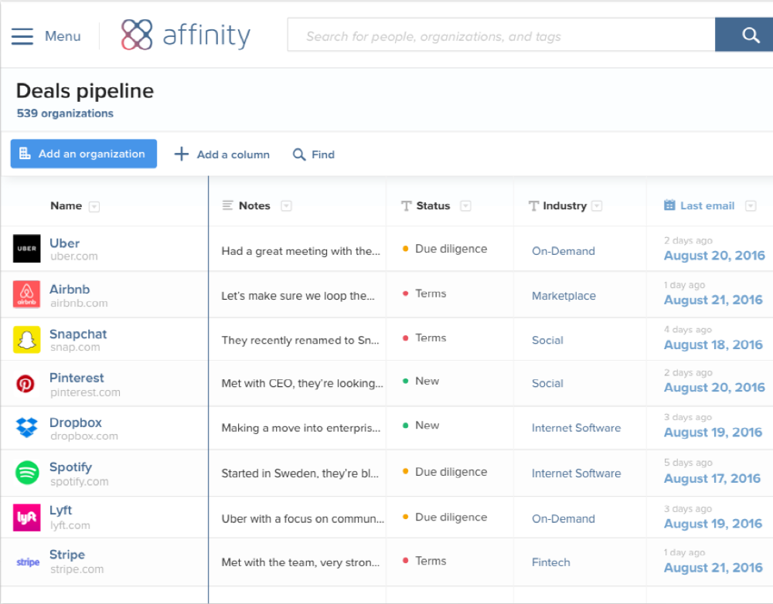
Task: Click the Uber company logo
Action: pyautogui.click(x=27, y=249)
